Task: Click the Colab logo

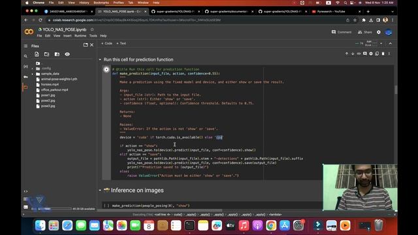Action: 29,32
